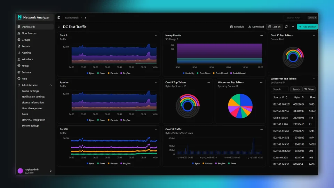This screenshot has width=334, height=188.
Task: Open the refresh interval dropdown arrow
Action: [293, 27]
